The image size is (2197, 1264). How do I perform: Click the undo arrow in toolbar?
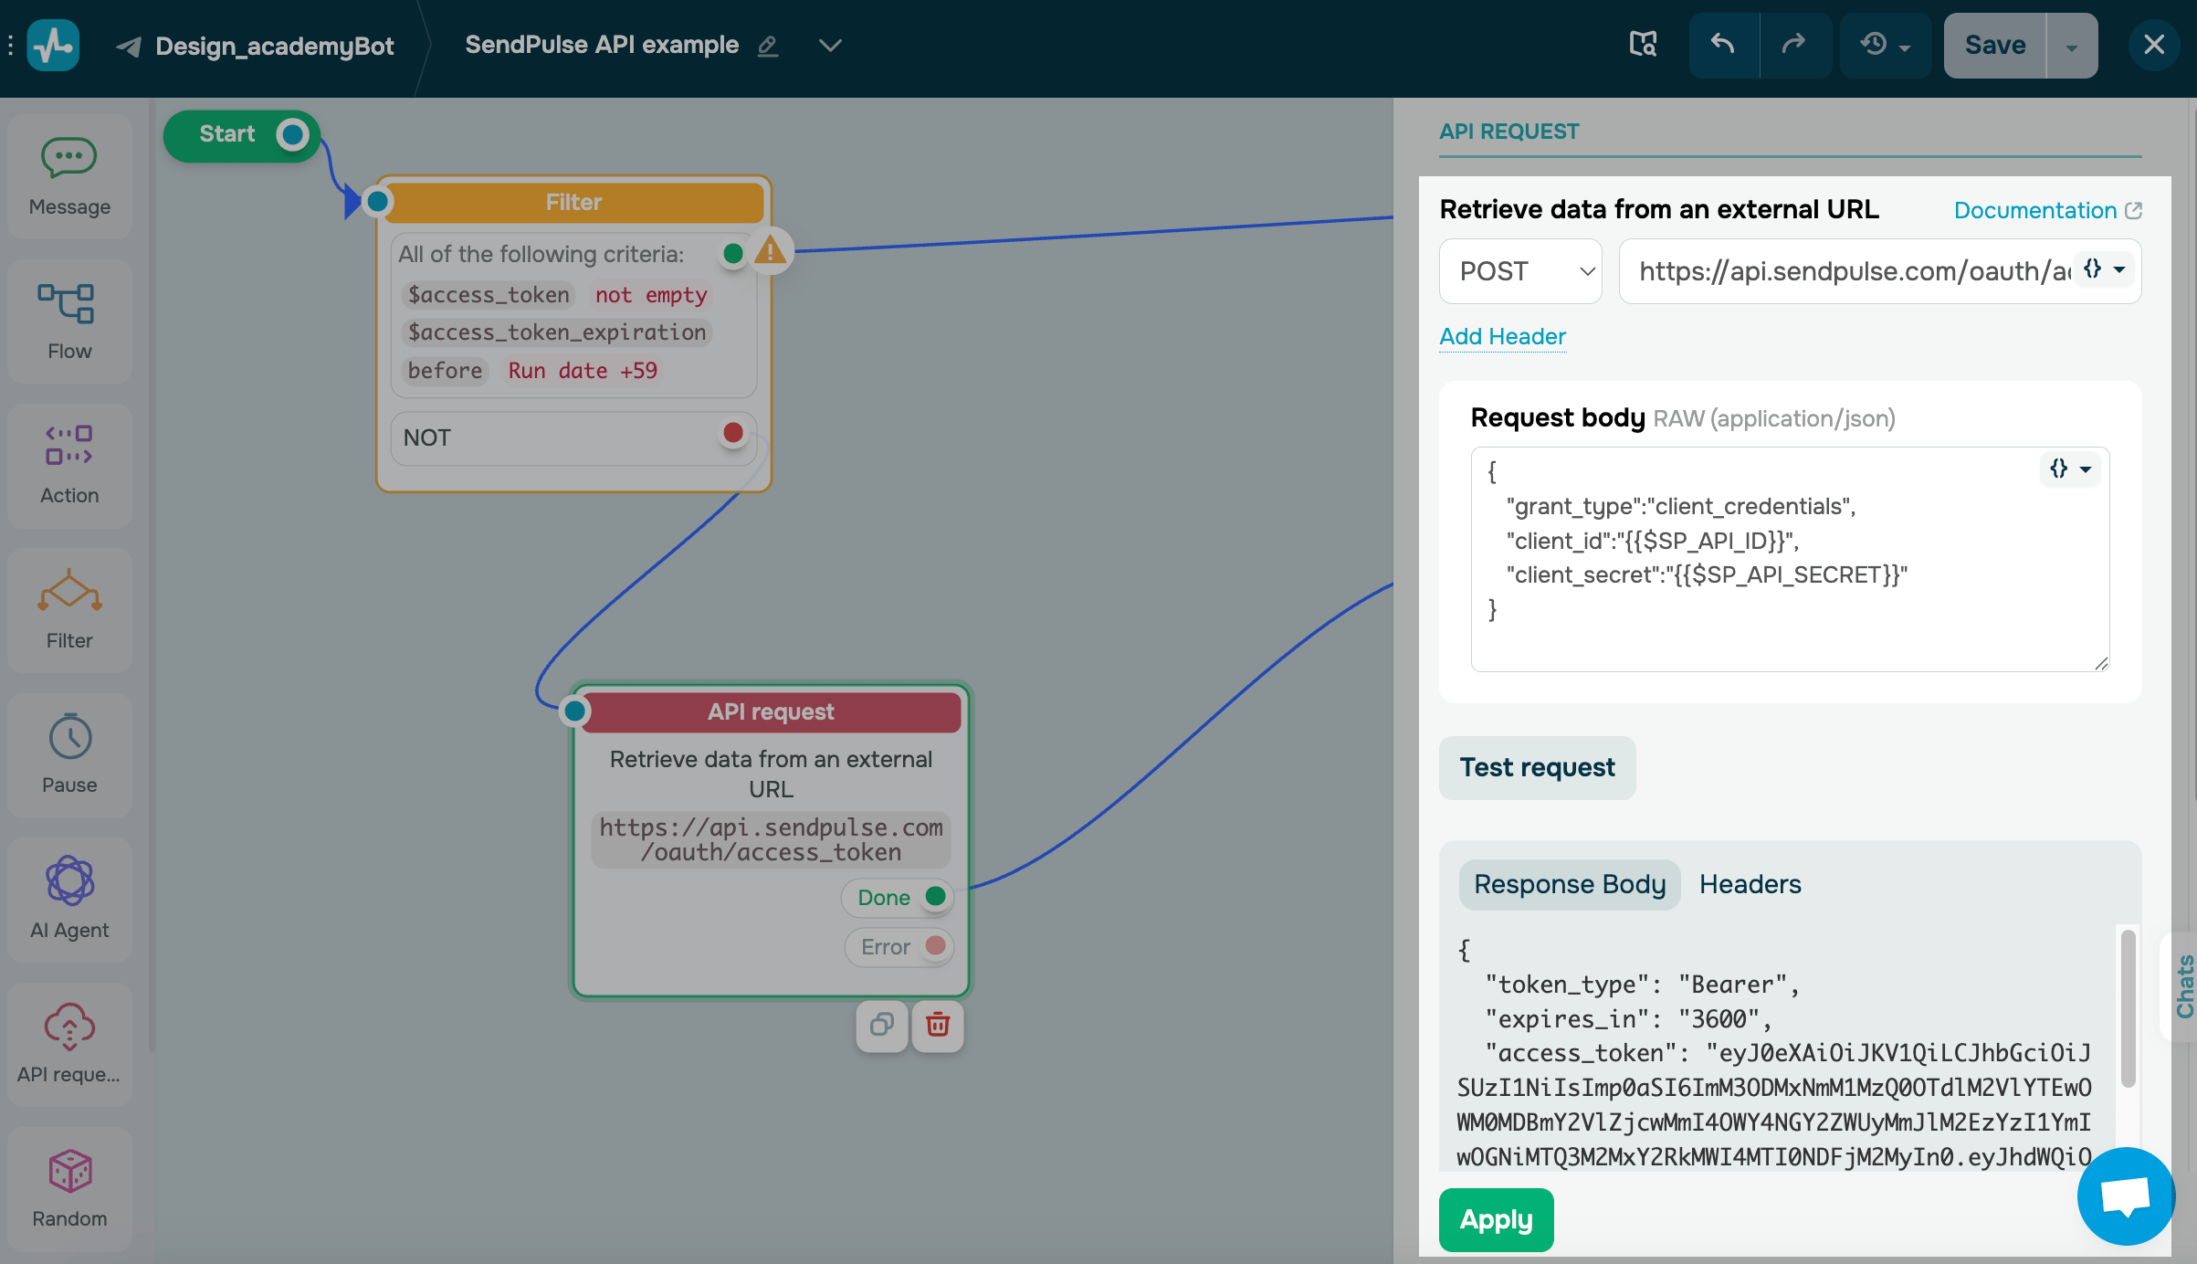[x=1723, y=45]
